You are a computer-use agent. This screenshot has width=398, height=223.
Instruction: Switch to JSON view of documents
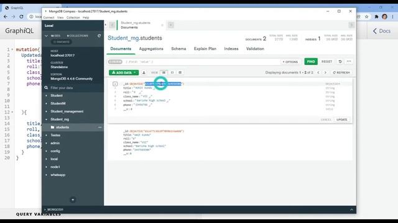tap(172, 72)
